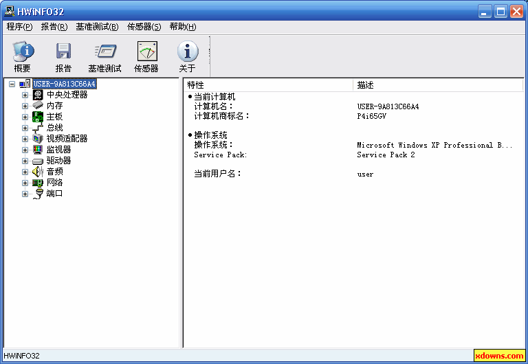528x364 pixels.
Task: Click the 中央处理器 CPU chip icon
Action: pos(38,95)
